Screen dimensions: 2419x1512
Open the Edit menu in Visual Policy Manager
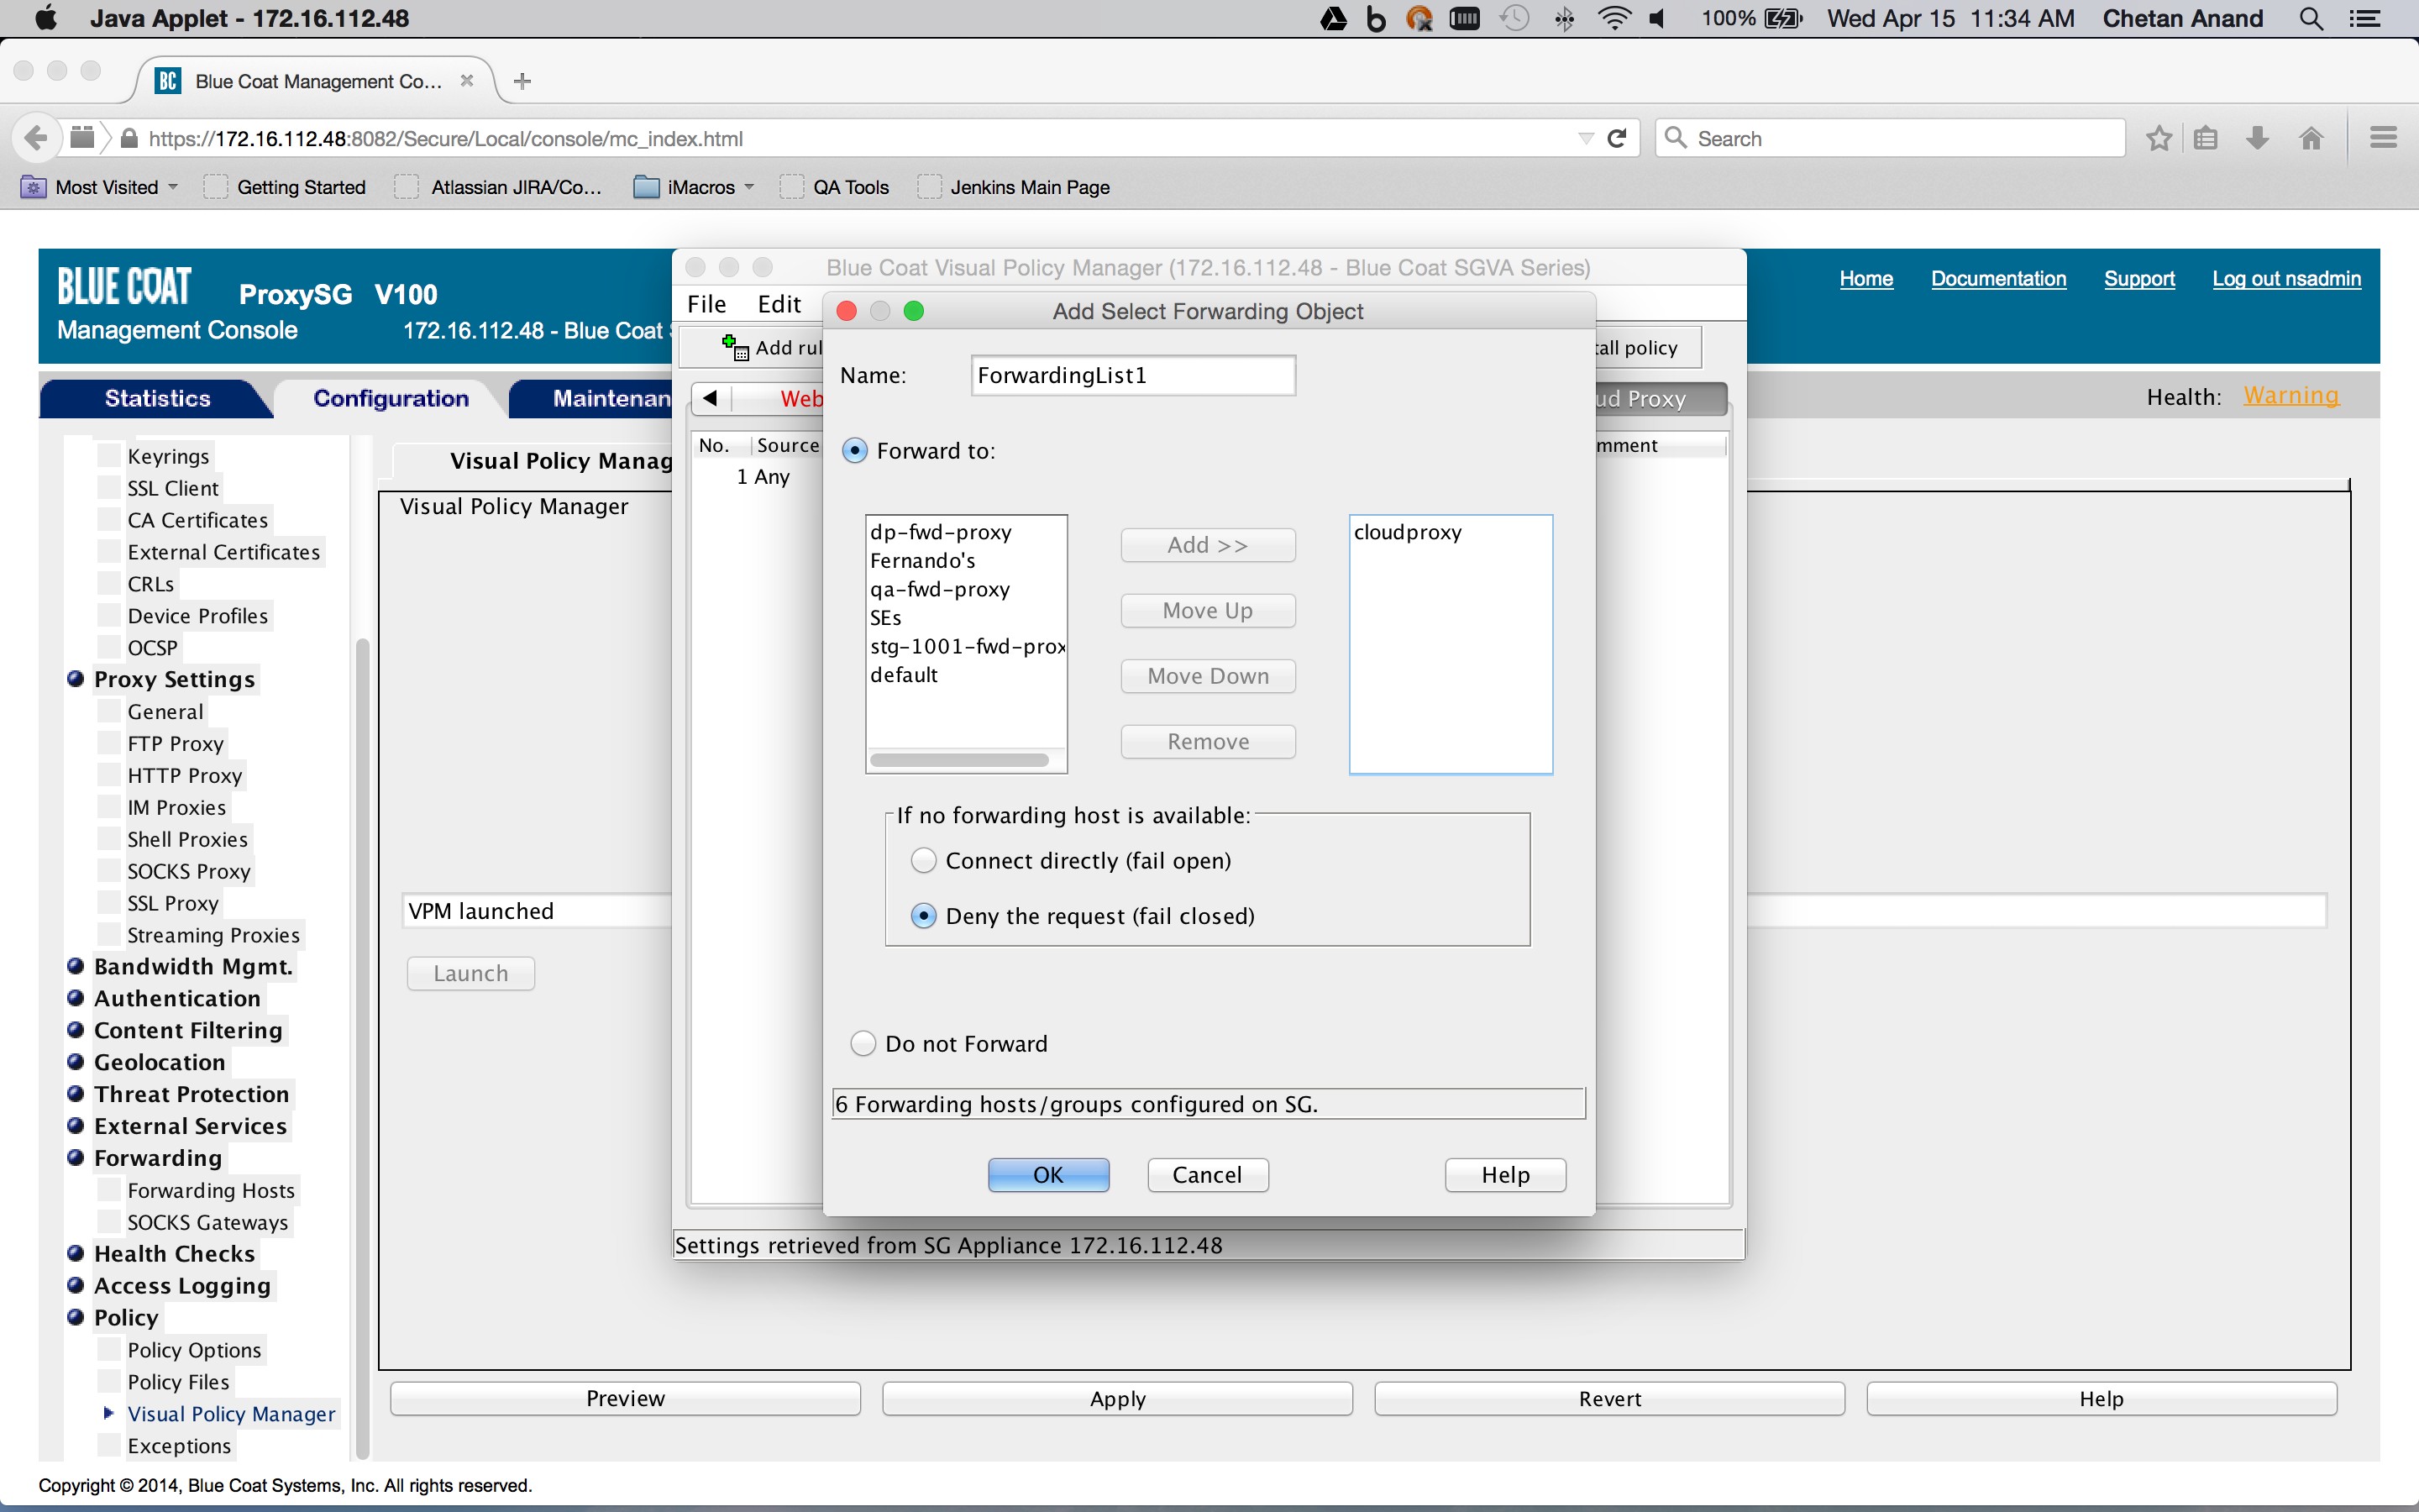pos(779,303)
